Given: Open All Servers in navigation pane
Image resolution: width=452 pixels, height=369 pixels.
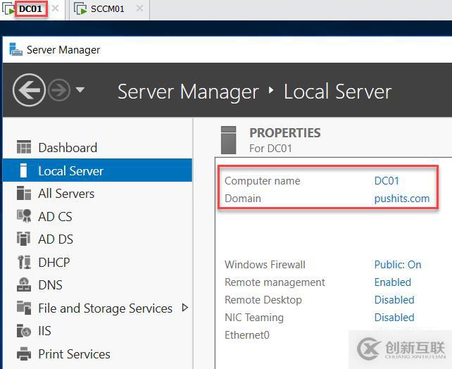Looking at the screenshot, I should pyautogui.click(x=97, y=193).
